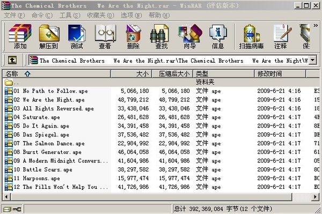Image resolution: width=322 pixels, height=214 pixels.
Task: Select file 02 We Are the Night.ape
Action: (161, 100)
